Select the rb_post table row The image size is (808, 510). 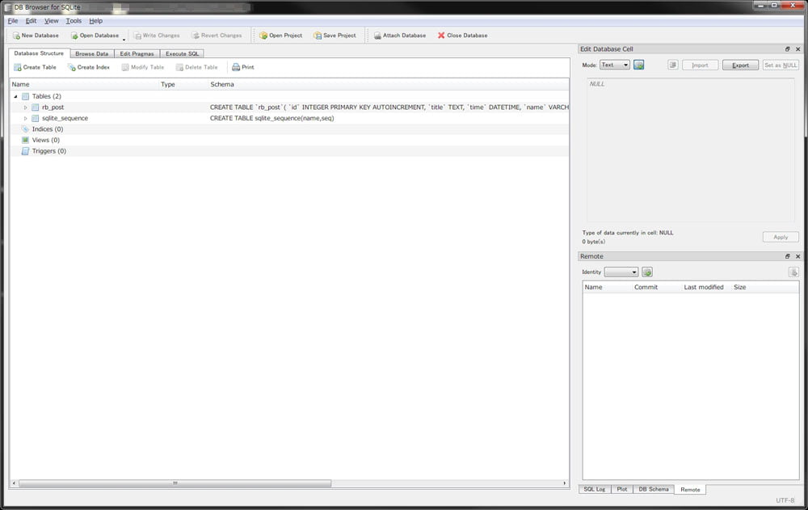click(289, 107)
